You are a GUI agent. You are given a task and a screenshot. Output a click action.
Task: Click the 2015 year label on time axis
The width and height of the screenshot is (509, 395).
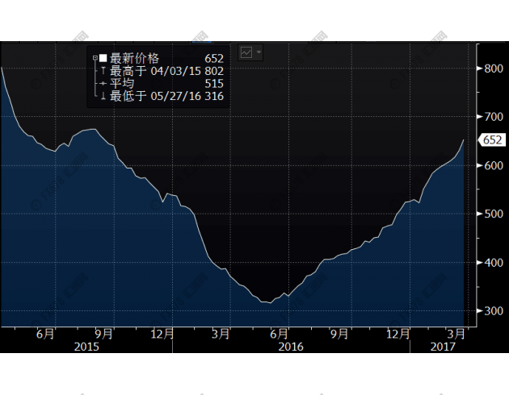pos(86,346)
